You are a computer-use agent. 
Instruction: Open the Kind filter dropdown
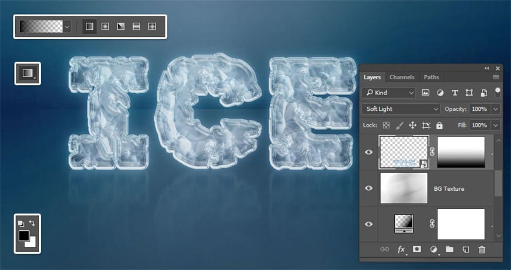coord(389,93)
